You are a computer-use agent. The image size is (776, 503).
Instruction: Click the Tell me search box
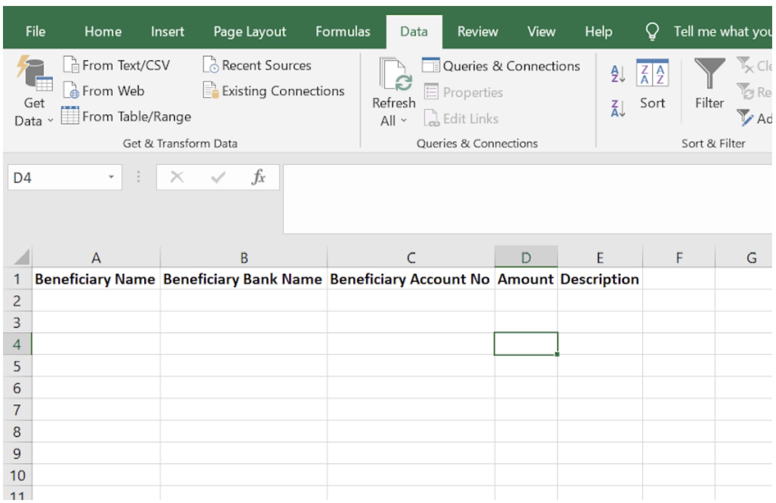click(722, 32)
